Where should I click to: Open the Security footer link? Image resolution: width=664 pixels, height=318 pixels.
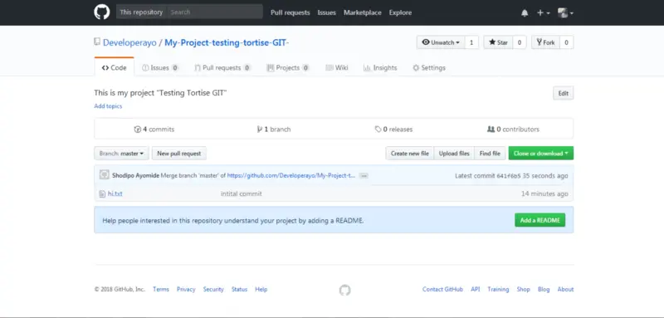point(213,289)
